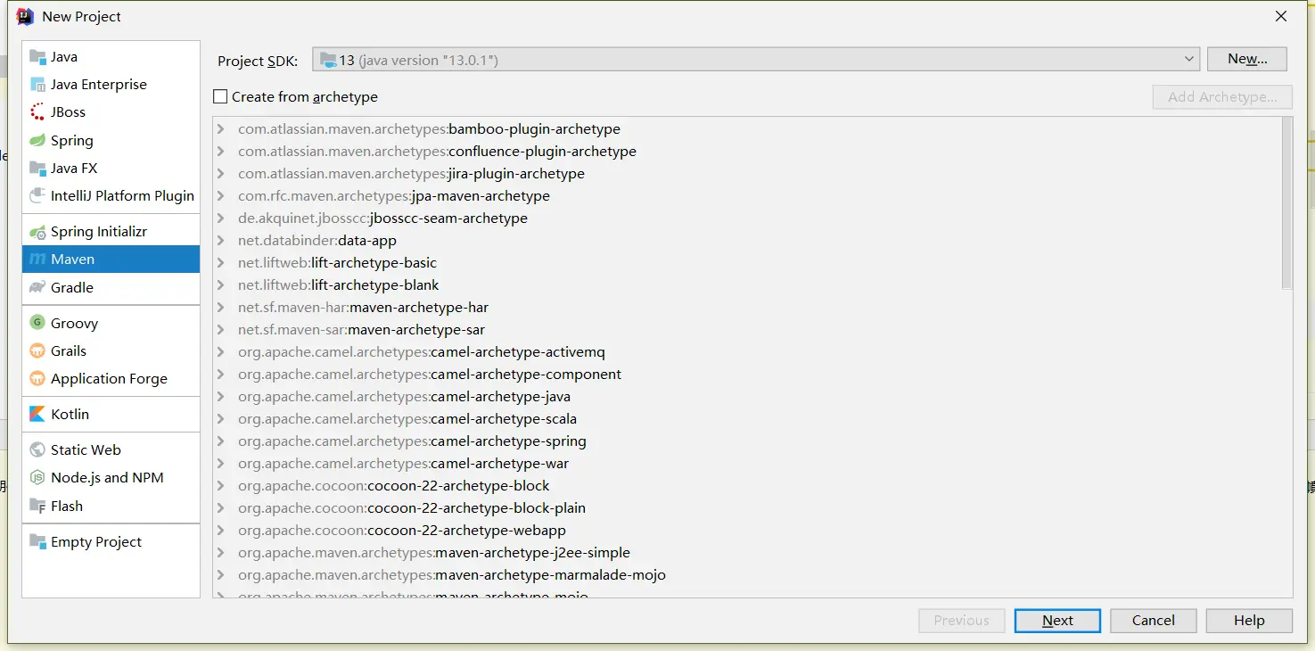The width and height of the screenshot is (1315, 651).
Task: Select maven-archetype-j2ee-simple row
Action: [x=747, y=553]
